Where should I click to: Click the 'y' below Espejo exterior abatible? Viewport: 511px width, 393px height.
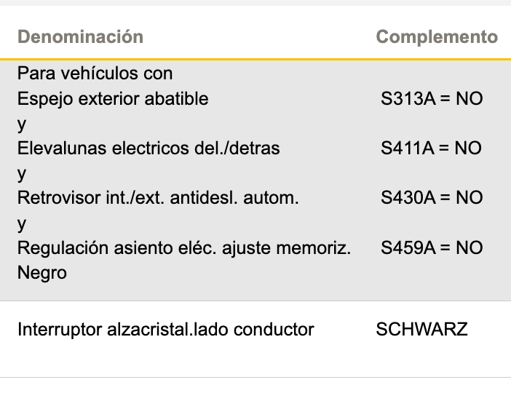tap(22, 124)
